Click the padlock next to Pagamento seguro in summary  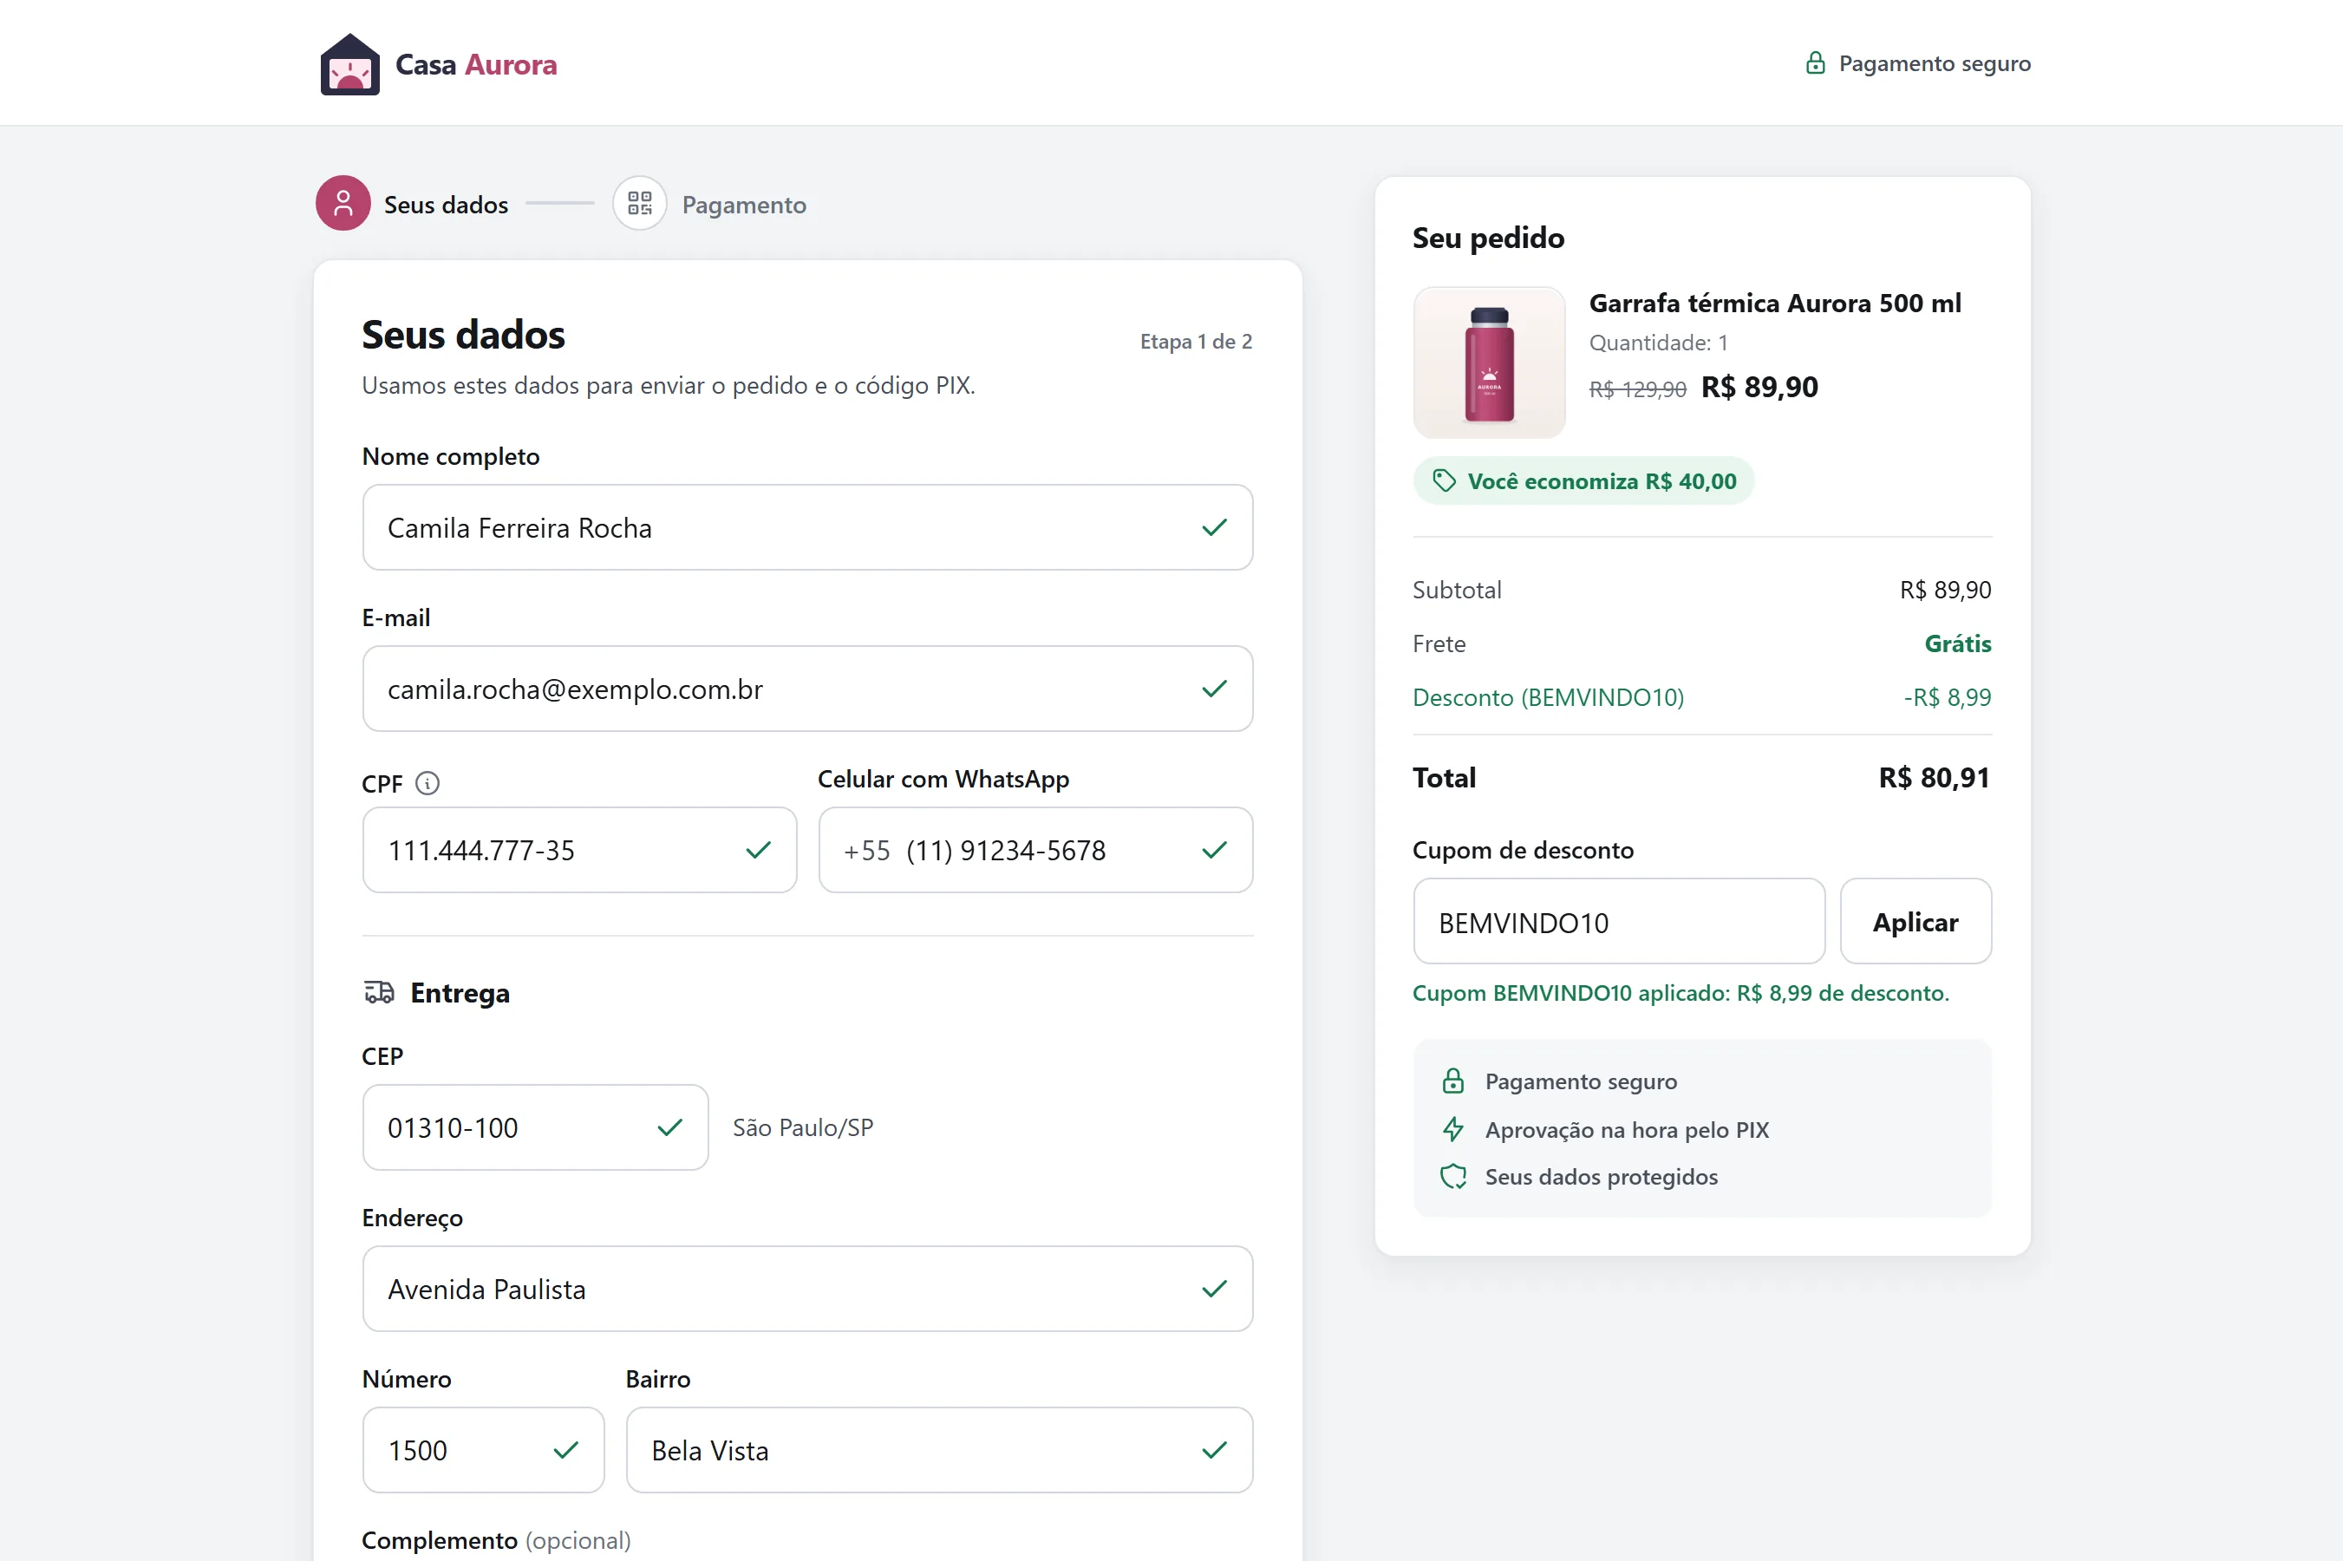click(1452, 1081)
